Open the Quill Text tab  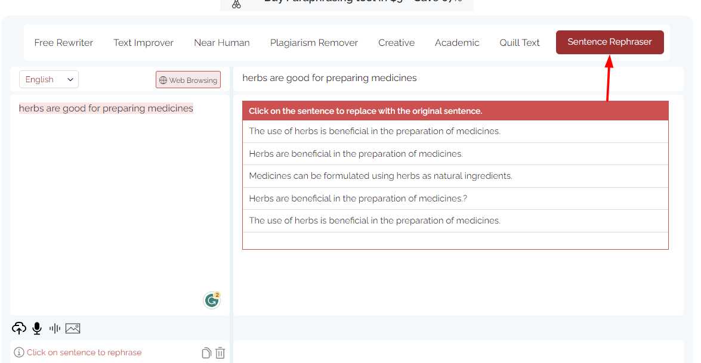tap(520, 43)
